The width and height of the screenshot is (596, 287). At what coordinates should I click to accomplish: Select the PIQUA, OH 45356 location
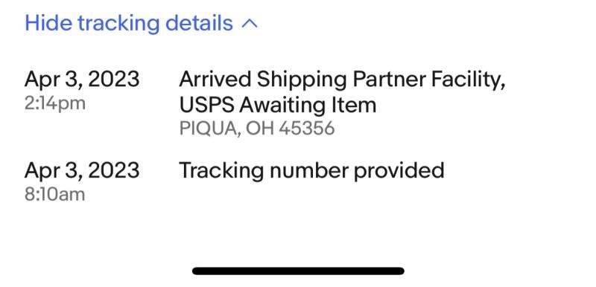pyautogui.click(x=257, y=128)
